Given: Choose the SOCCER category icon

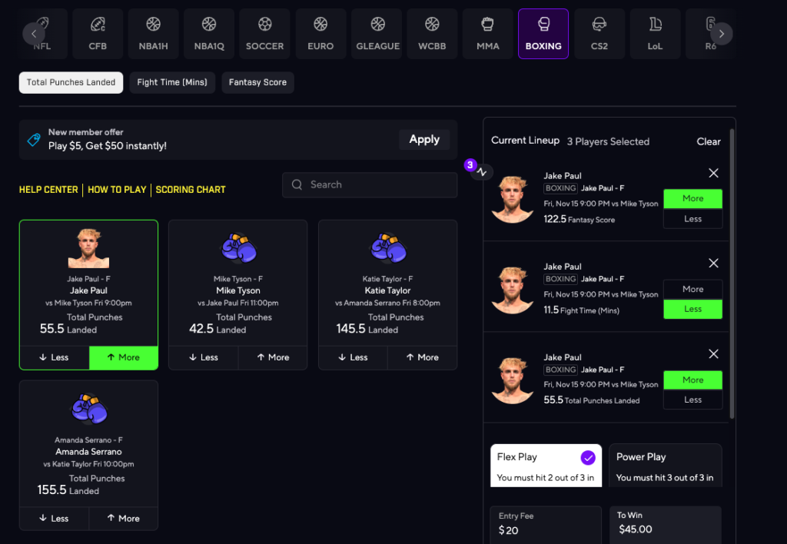Looking at the screenshot, I should 264,33.
